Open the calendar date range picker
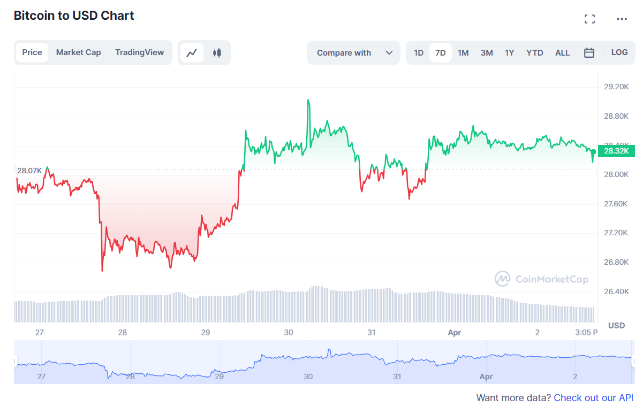The width and height of the screenshot is (643, 415). (589, 52)
